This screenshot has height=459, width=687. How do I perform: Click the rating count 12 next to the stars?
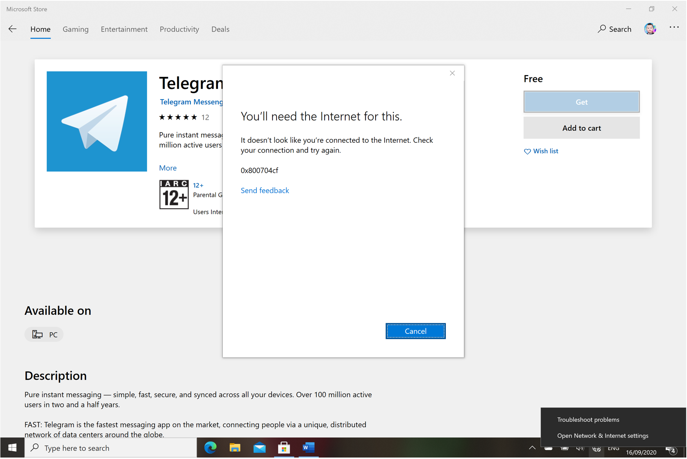pyautogui.click(x=205, y=117)
